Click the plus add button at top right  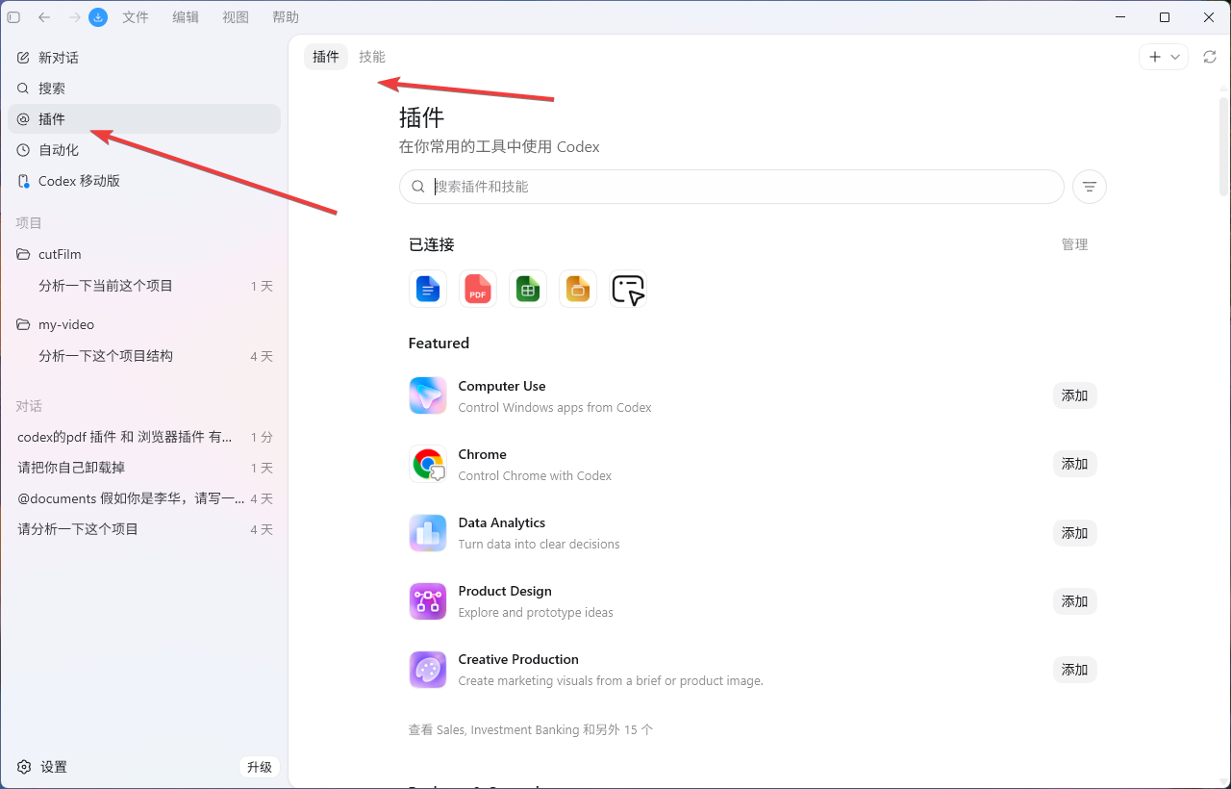[x=1155, y=57]
